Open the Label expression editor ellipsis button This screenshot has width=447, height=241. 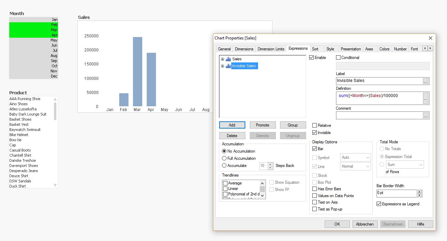[x=426, y=81]
